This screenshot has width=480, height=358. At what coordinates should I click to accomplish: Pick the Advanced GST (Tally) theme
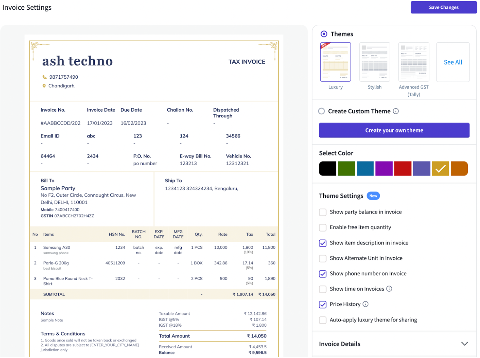tap(414, 62)
